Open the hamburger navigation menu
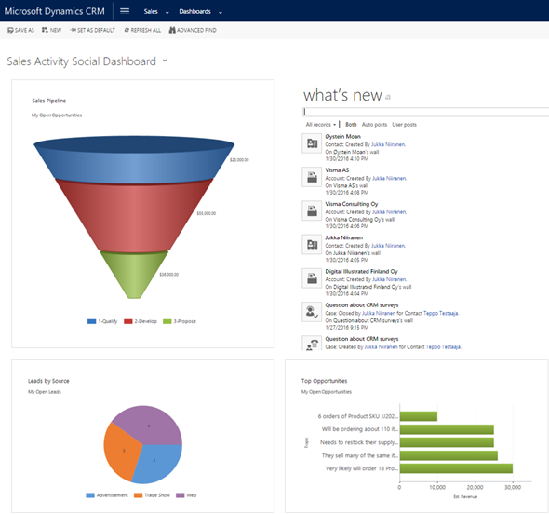This screenshot has width=549, height=514. (125, 11)
